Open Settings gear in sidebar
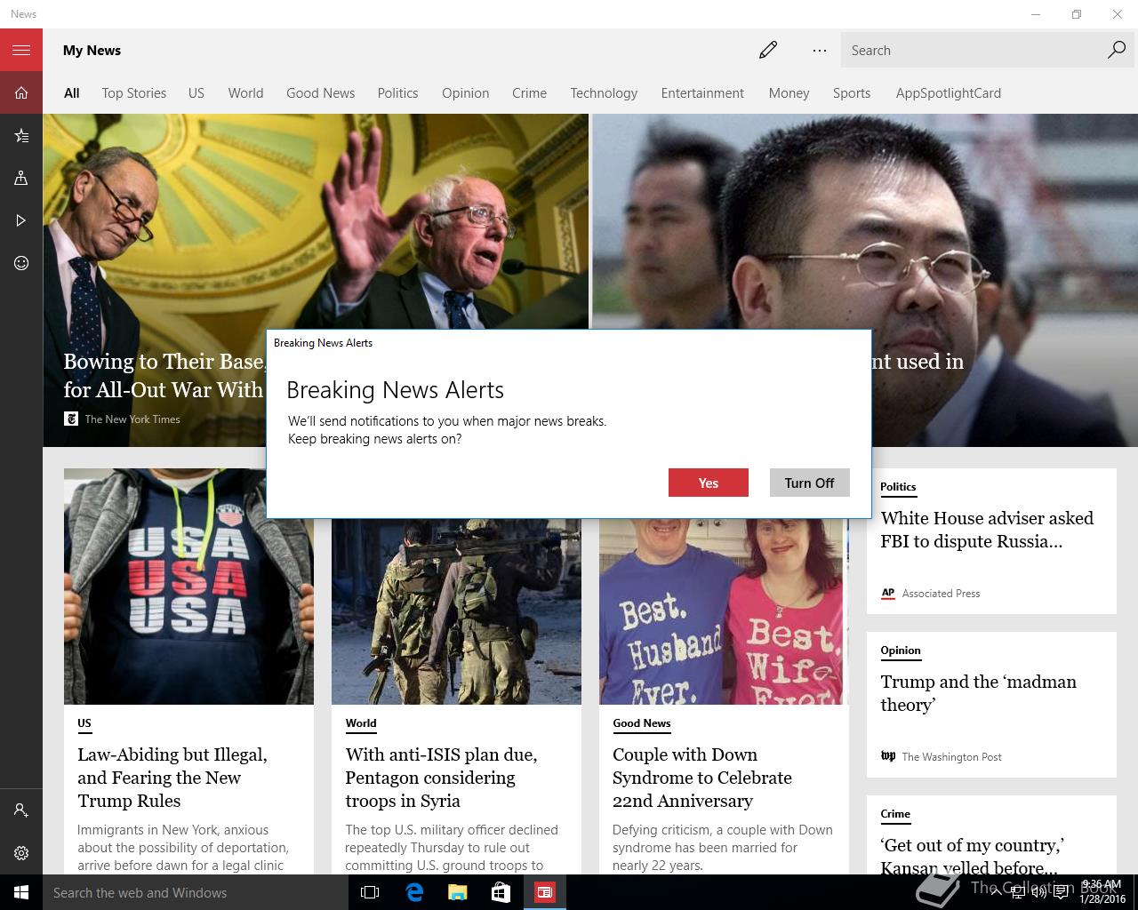The width and height of the screenshot is (1138, 910). point(21,853)
